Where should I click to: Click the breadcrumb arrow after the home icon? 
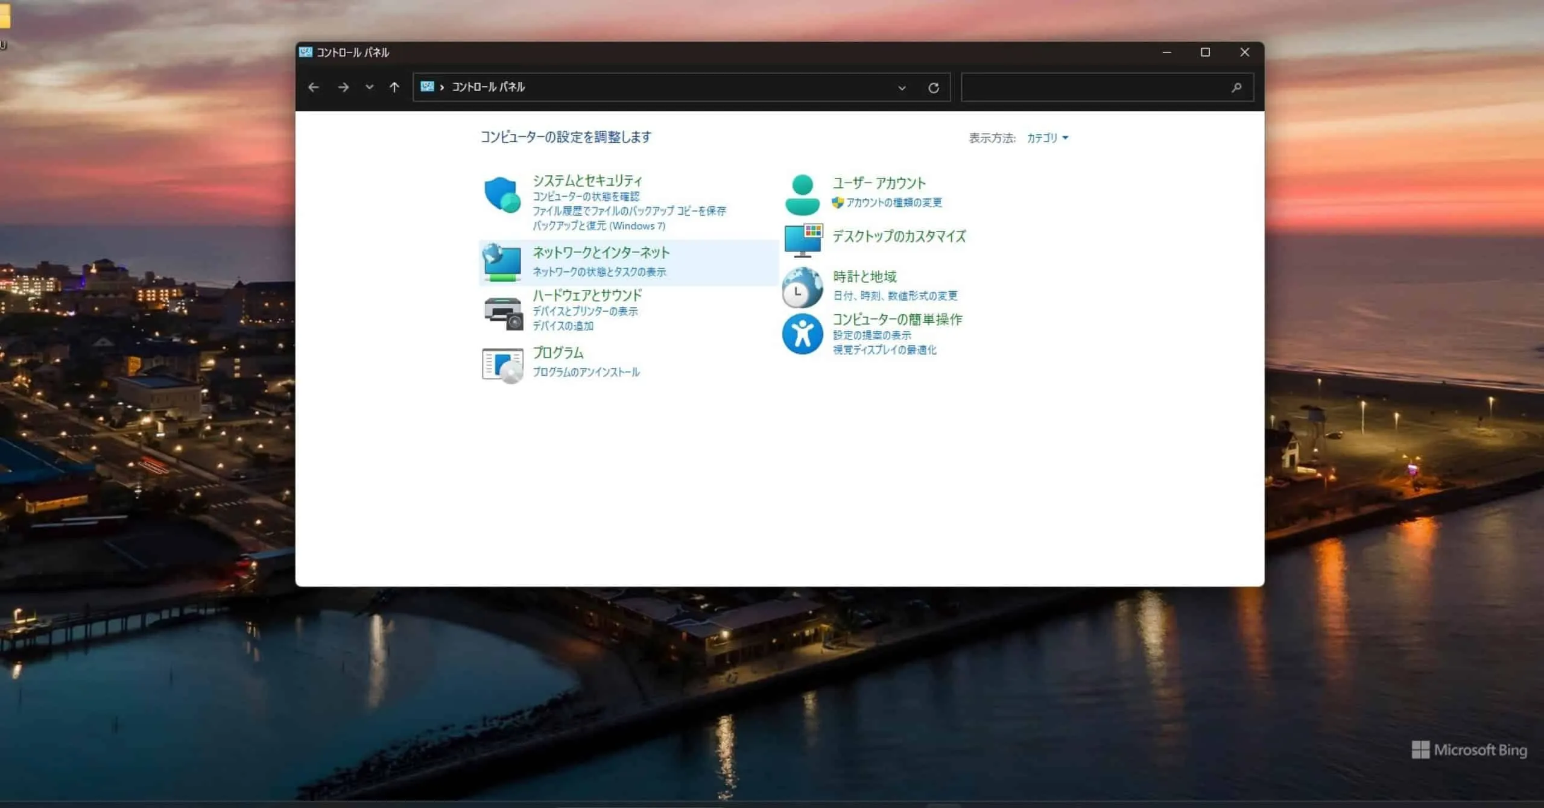coord(442,87)
